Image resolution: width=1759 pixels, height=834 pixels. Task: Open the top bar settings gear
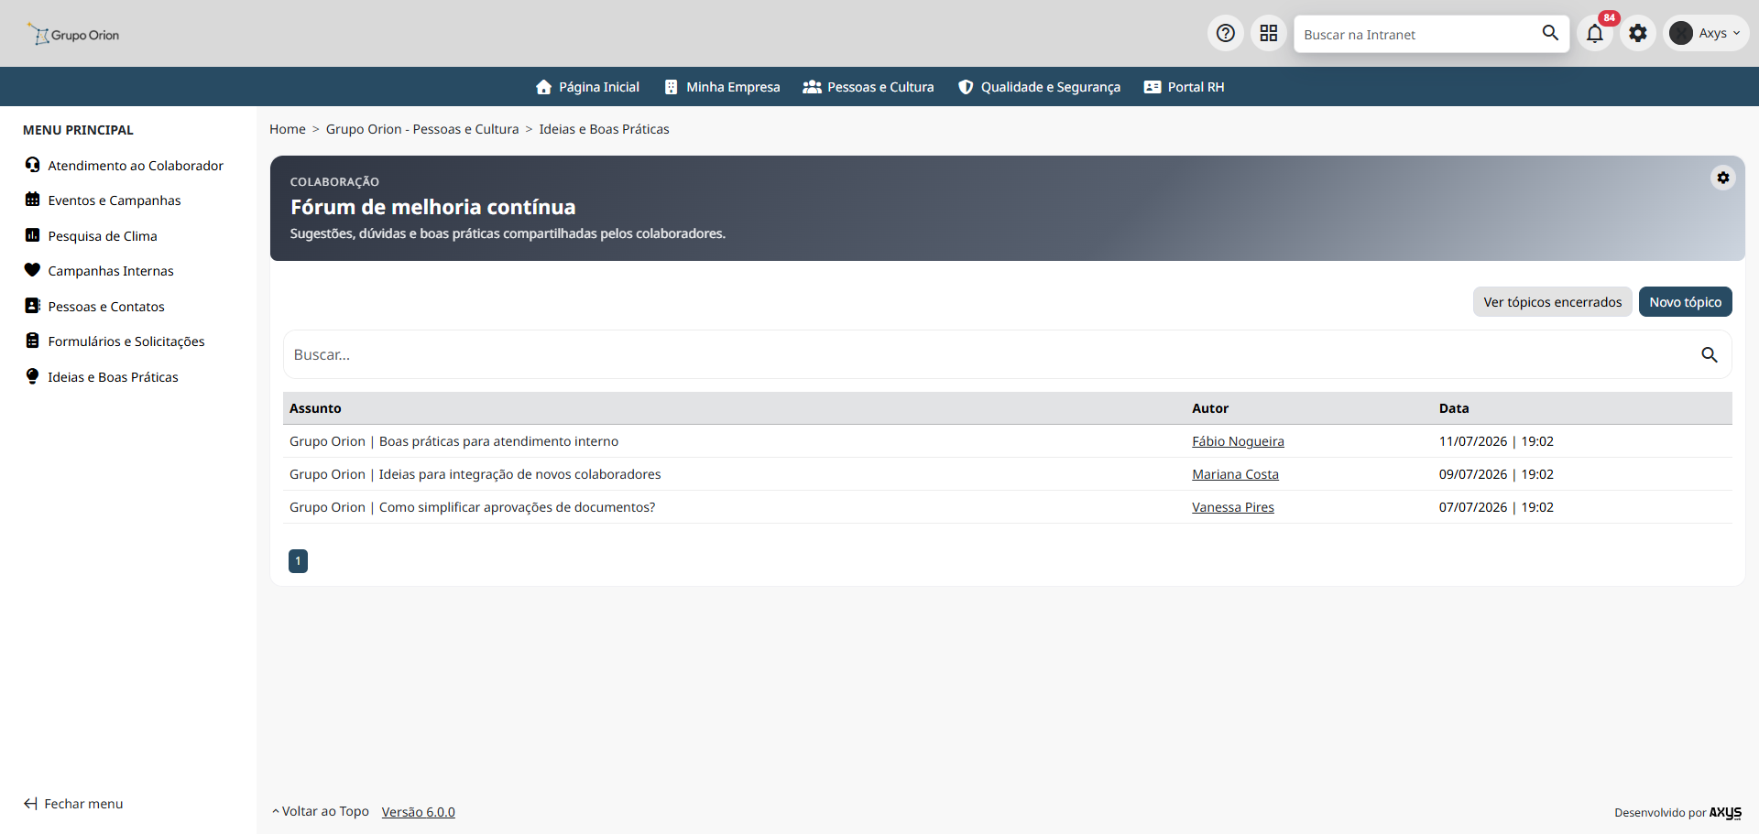coord(1638,34)
